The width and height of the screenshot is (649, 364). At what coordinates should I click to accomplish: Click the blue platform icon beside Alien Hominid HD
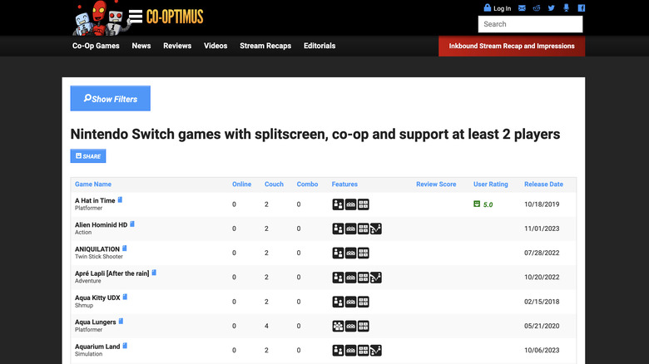pyautogui.click(x=132, y=224)
